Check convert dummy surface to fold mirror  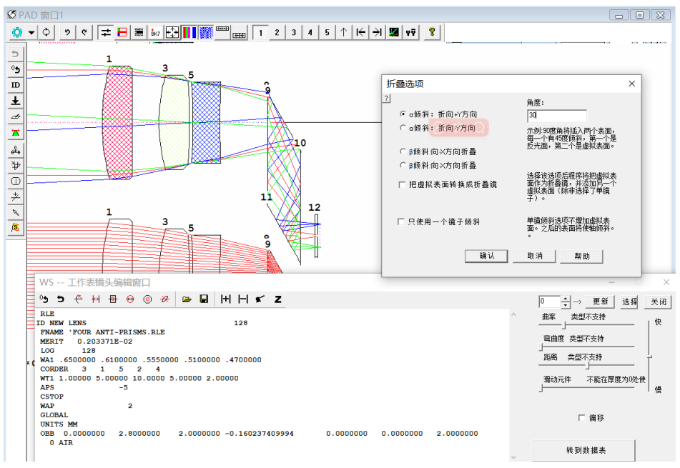click(402, 184)
